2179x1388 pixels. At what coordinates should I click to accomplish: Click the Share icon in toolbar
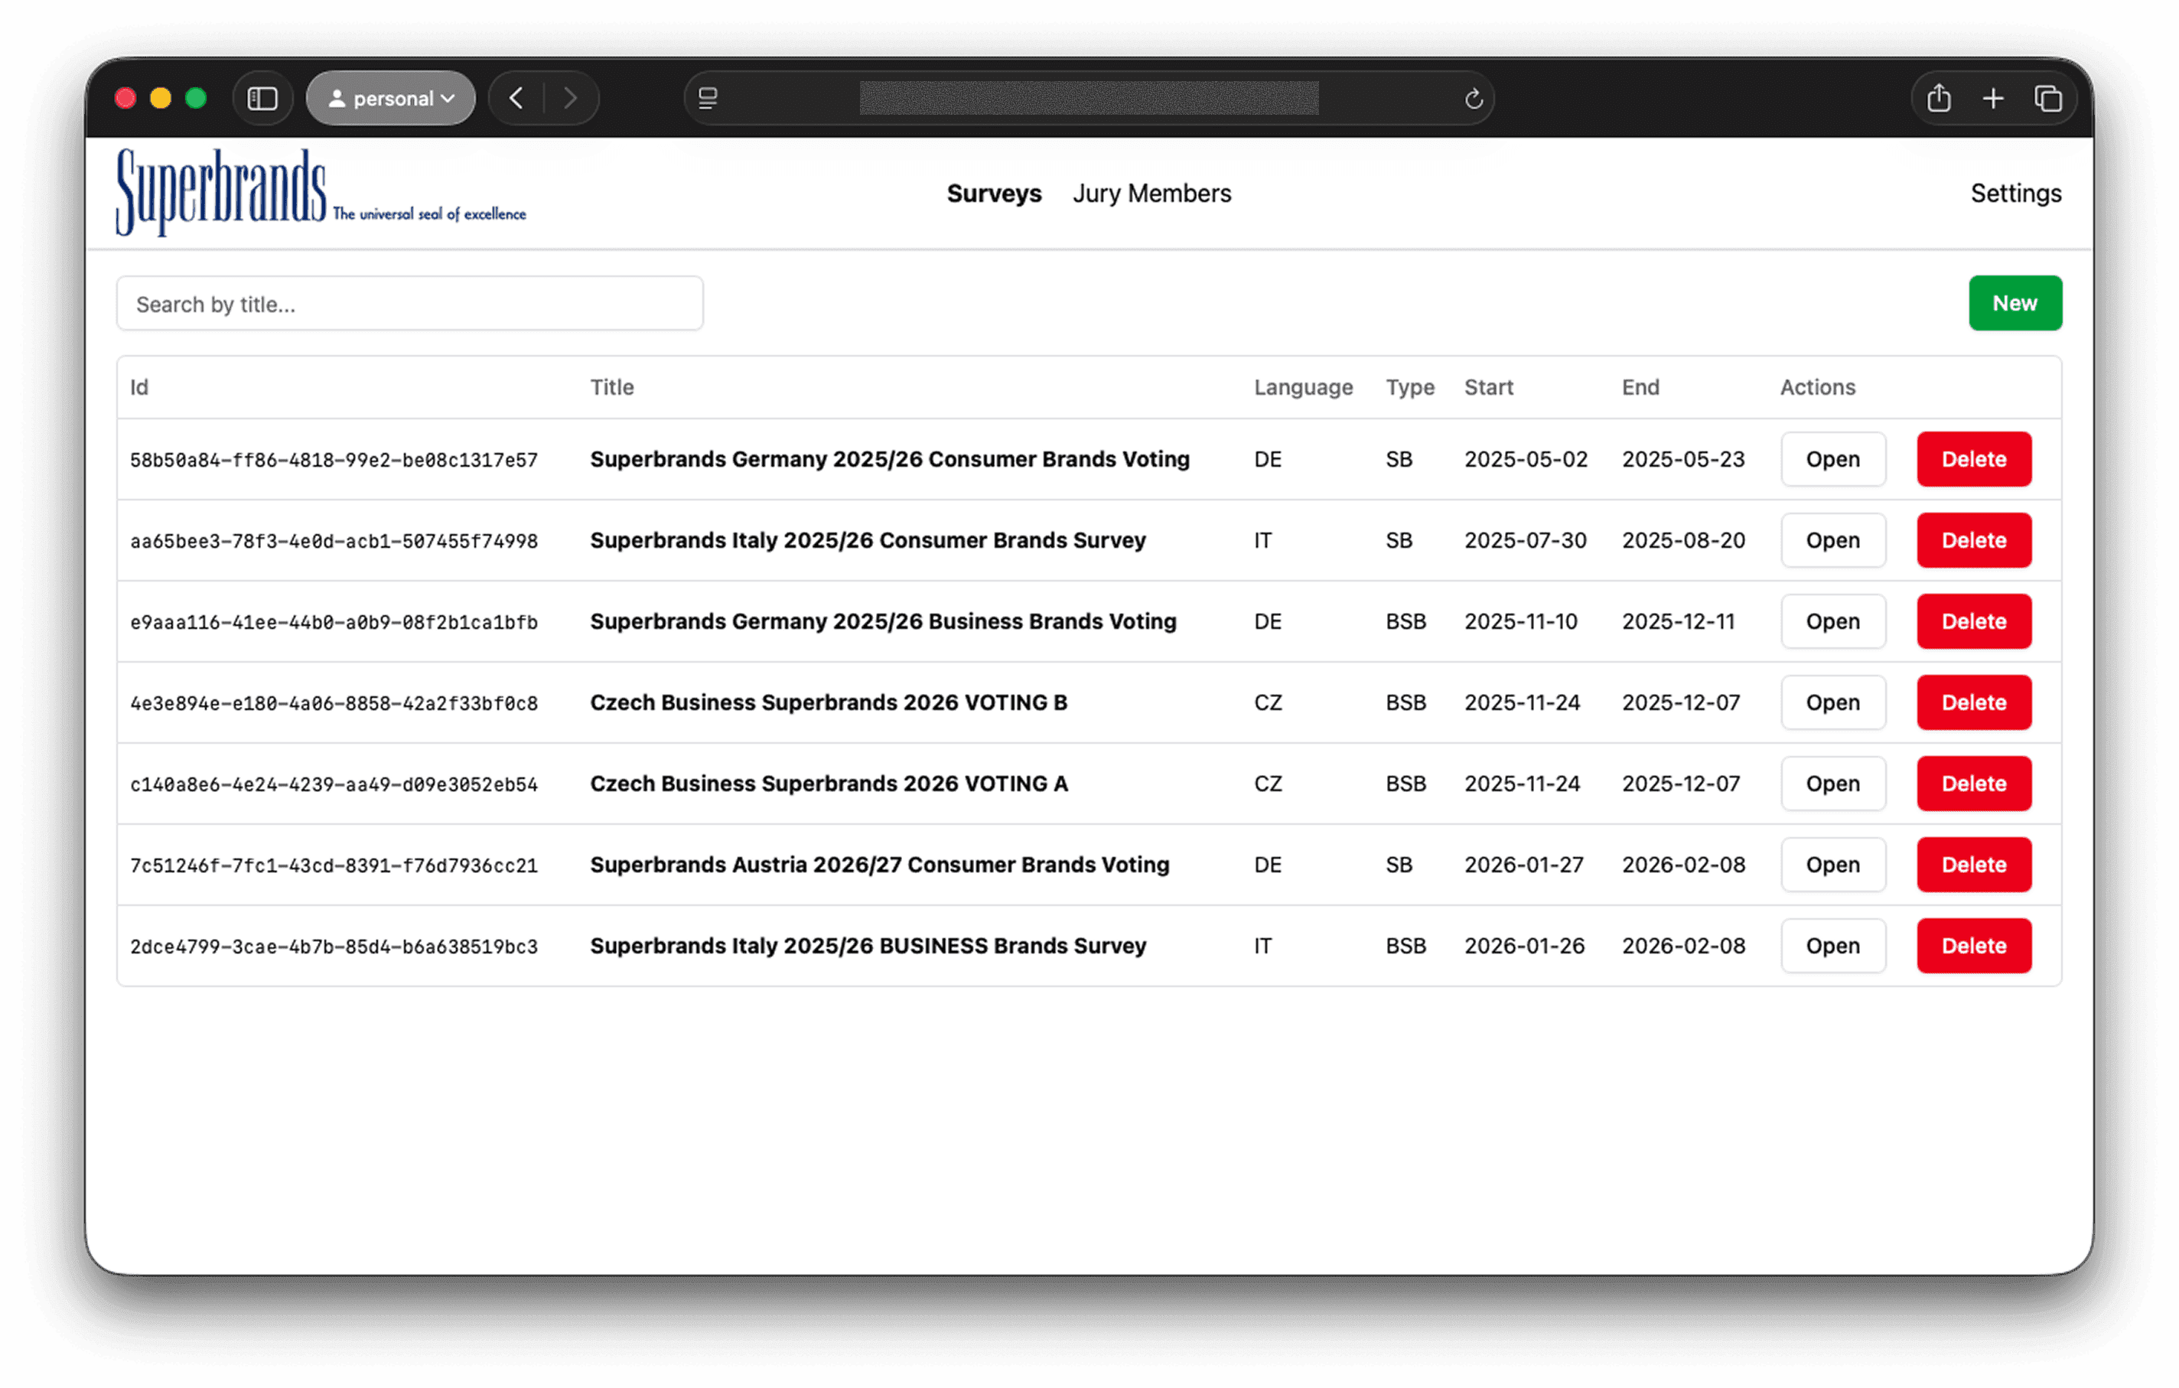pos(1938,98)
